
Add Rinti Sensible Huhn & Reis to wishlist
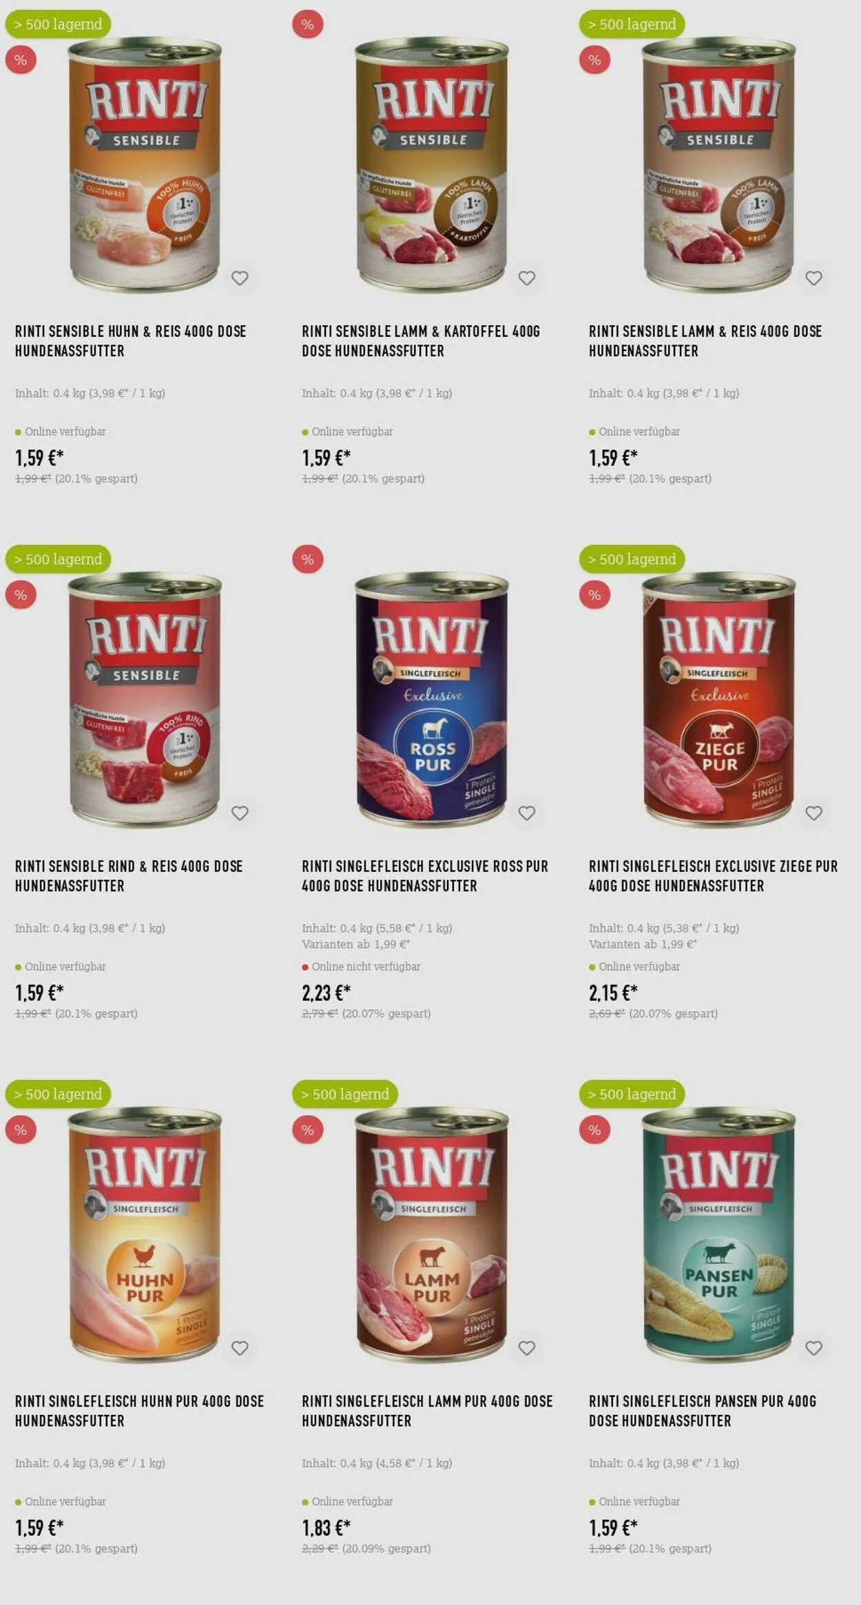click(x=240, y=278)
